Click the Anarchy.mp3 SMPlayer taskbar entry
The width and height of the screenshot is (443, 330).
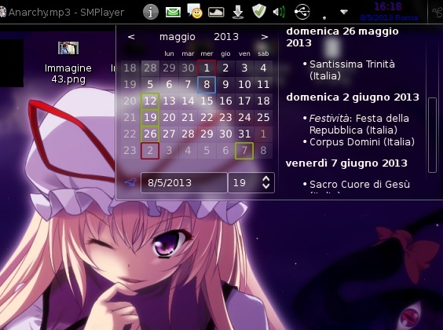tap(62, 12)
